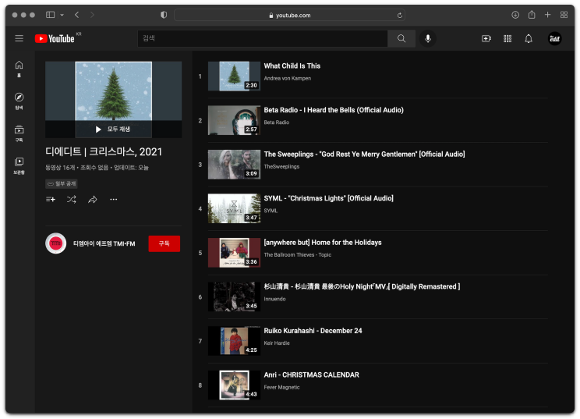
Task: Go back with Safari back arrow
Action: [x=76, y=15]
